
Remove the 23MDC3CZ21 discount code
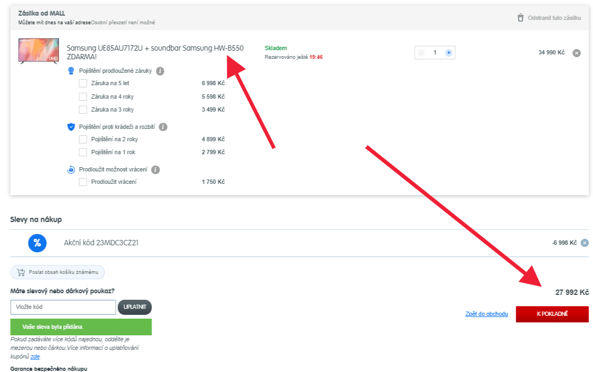(585, 243)
